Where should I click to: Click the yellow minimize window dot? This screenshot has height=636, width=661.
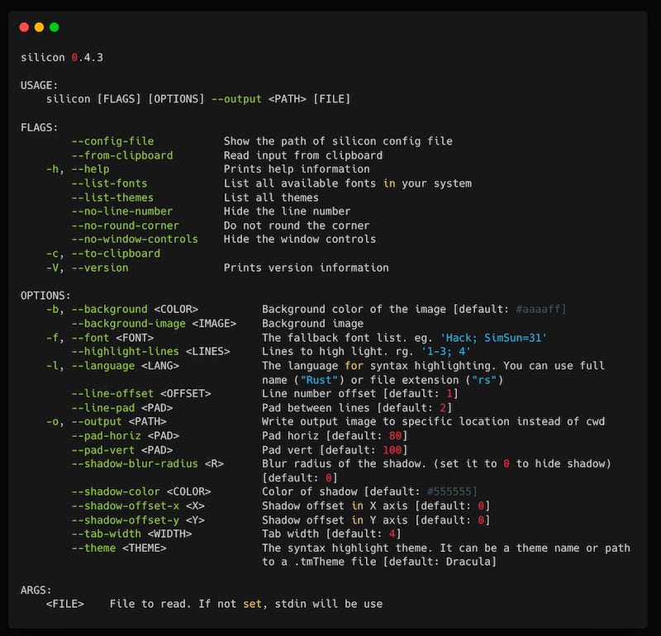[x=39, y=27]
